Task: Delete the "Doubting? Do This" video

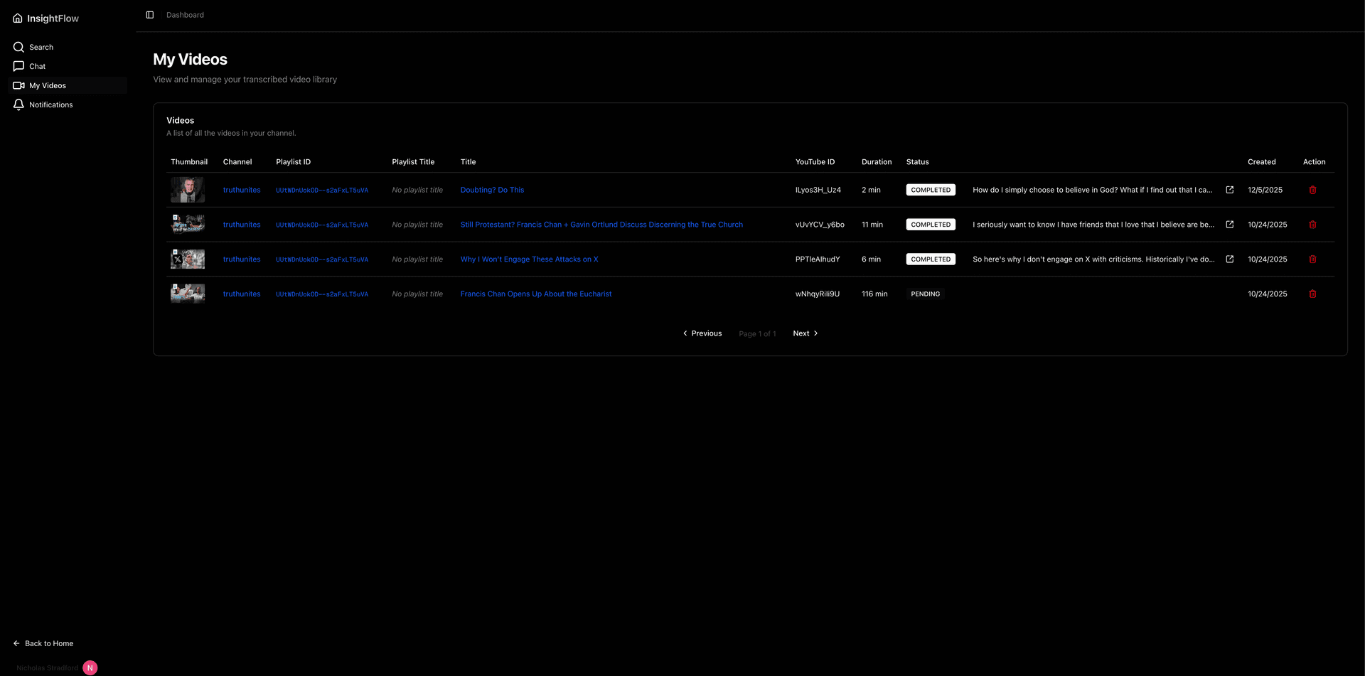Action: [1312, 190]
